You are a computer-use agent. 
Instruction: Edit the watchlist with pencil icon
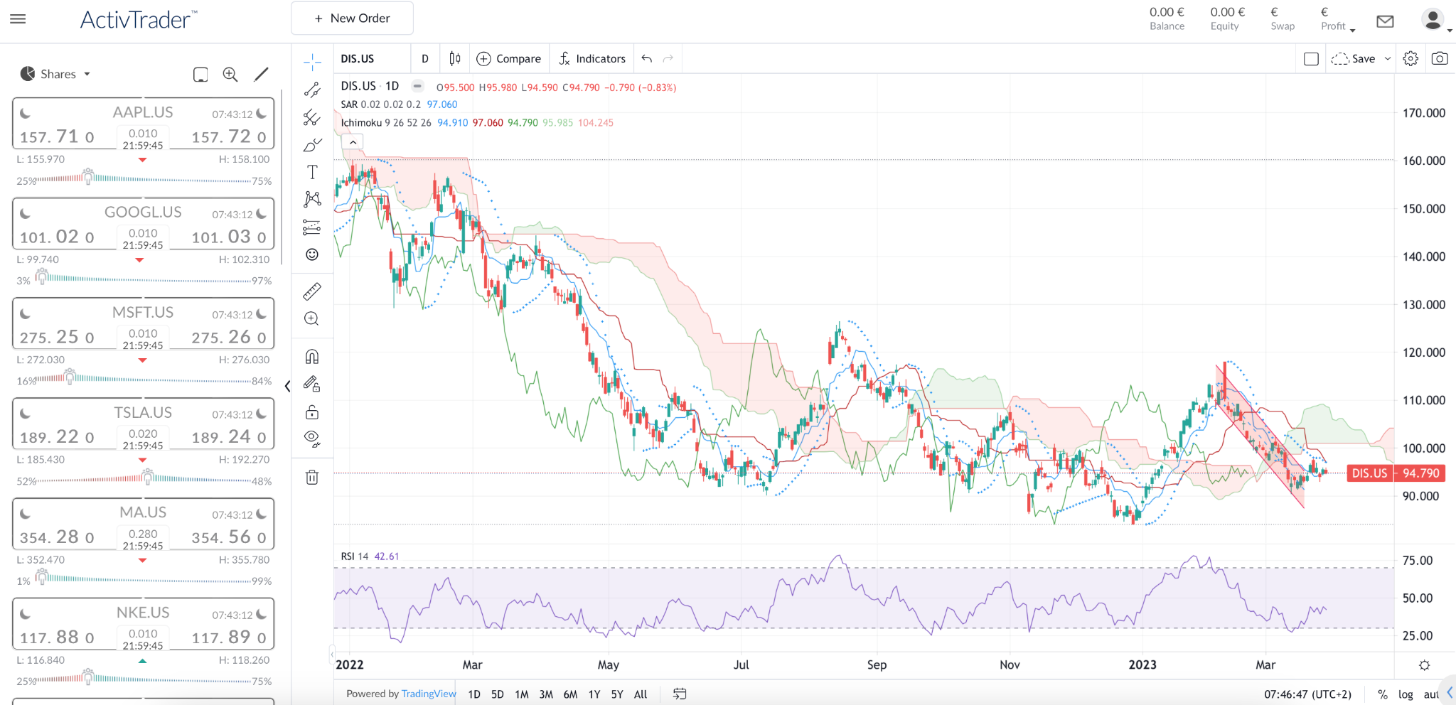261,74
